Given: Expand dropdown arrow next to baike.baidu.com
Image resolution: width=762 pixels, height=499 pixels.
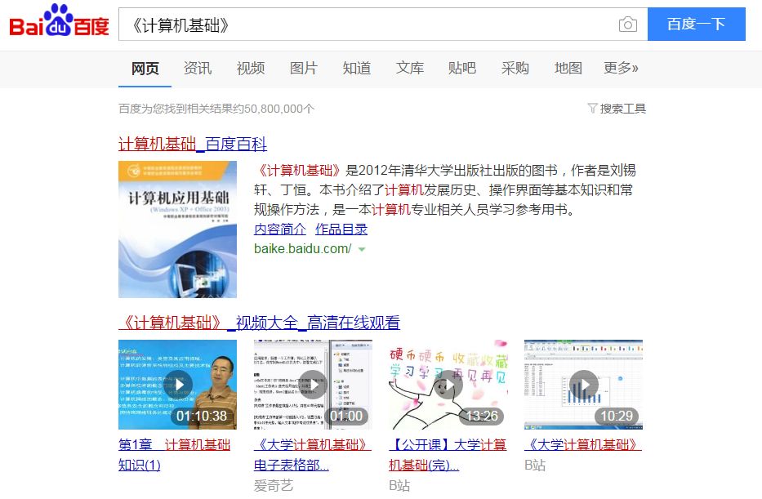Looking at the screenshot, I should [x=362, y=249].
